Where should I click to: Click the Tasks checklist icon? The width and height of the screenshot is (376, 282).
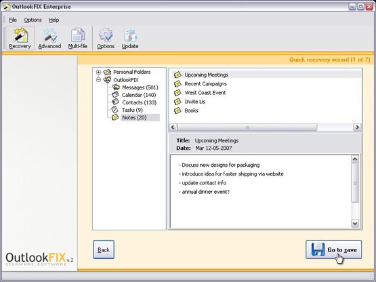(x=115, y=110)
